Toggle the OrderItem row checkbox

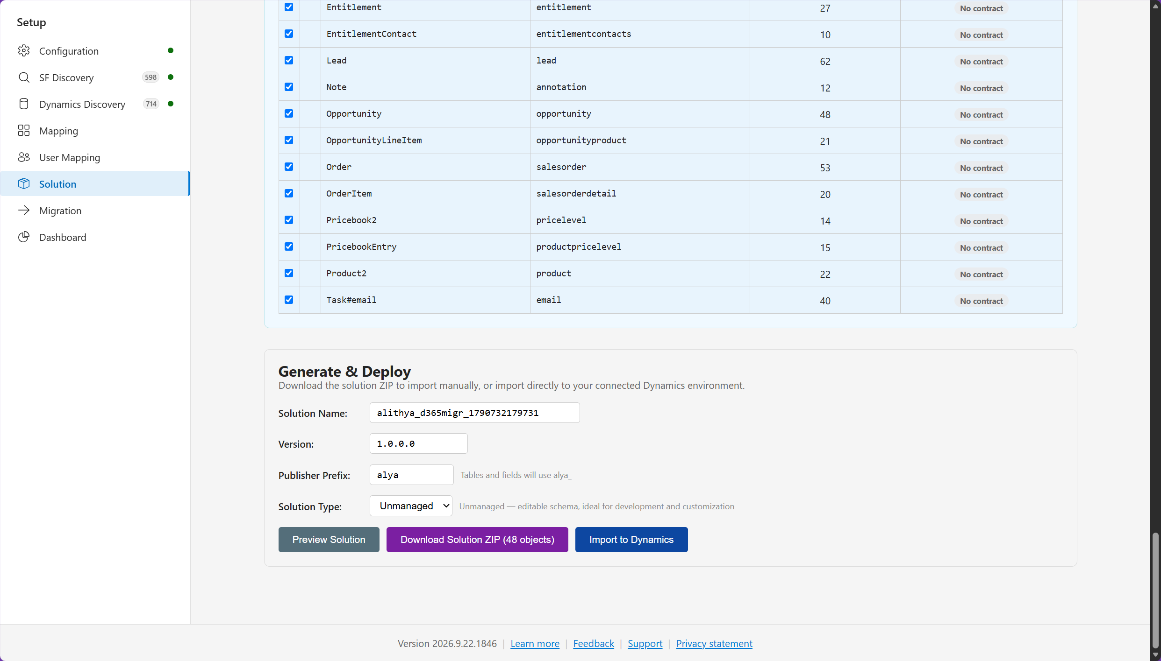pos(289,193)
